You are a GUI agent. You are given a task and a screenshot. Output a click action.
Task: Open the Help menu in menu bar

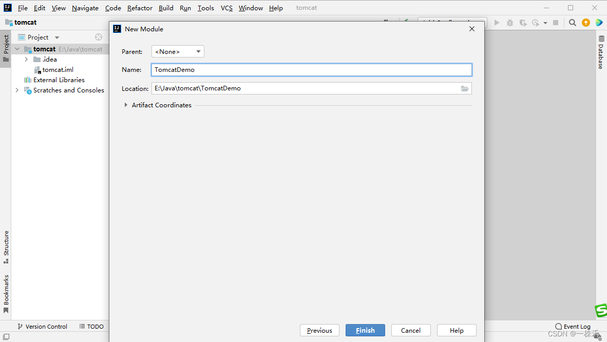276,8
